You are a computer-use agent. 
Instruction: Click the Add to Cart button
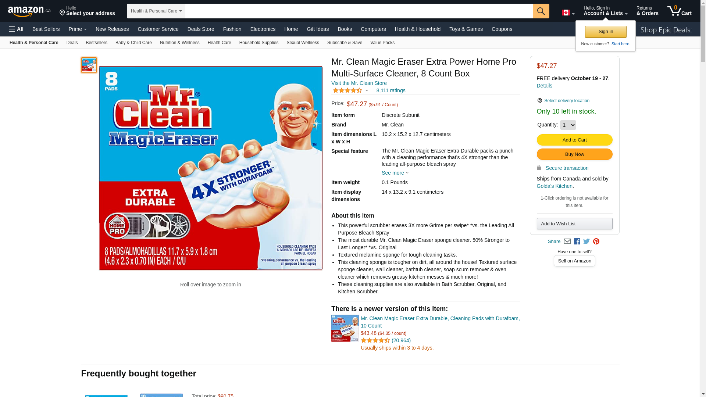click(574, 140)
